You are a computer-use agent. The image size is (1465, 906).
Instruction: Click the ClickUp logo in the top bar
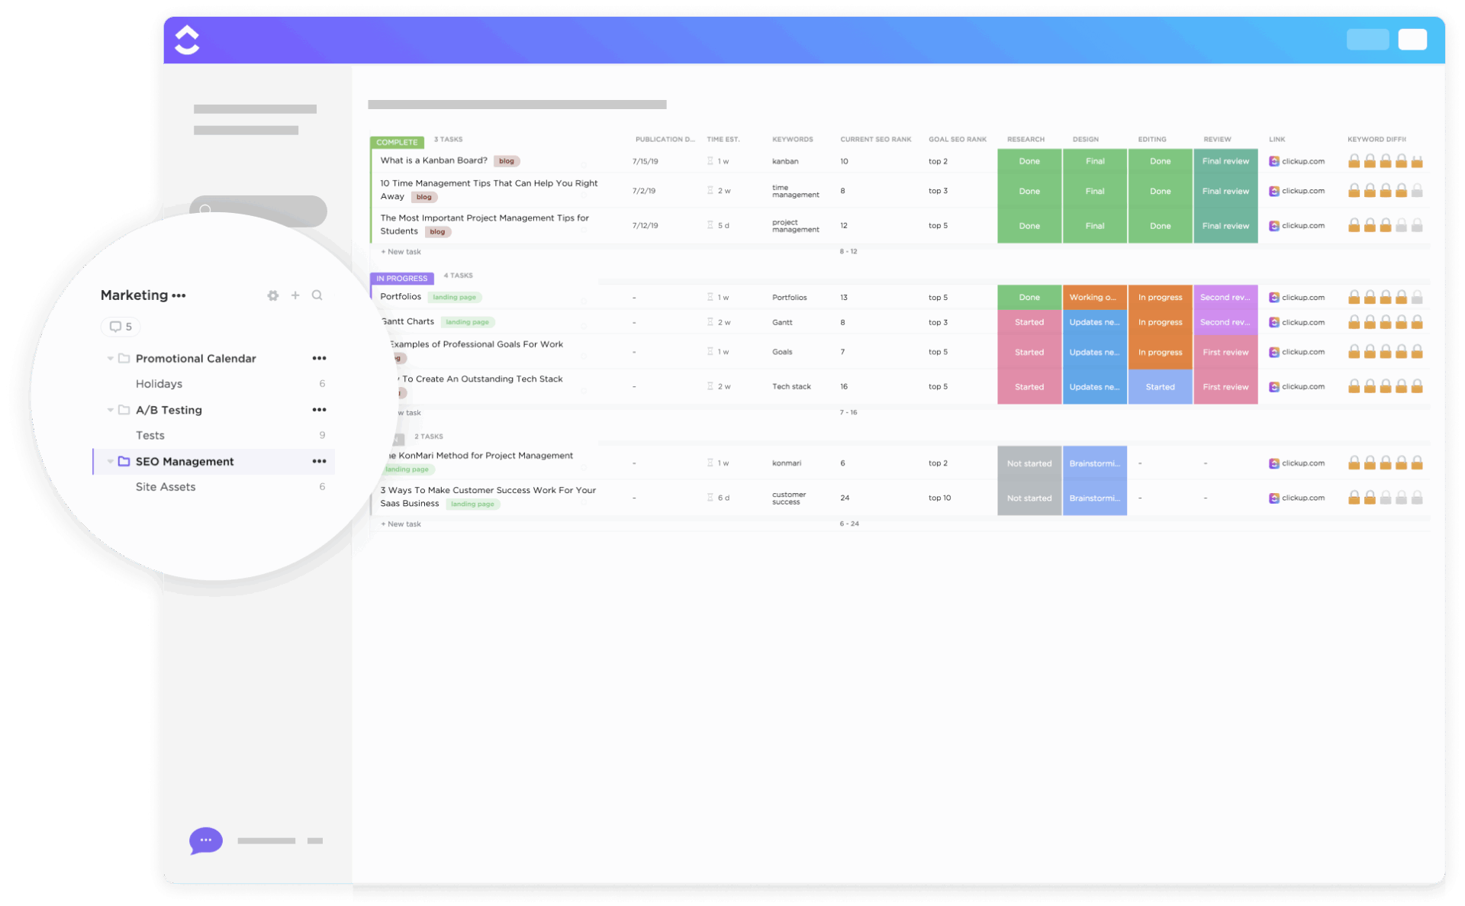tap(187, 40)
